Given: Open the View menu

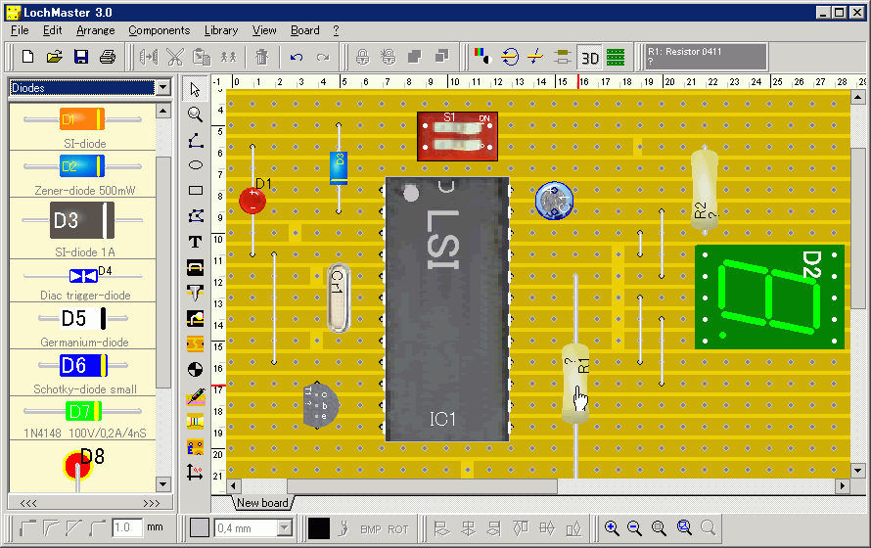Looking at the screenshot, I should (x=264, y=30).
